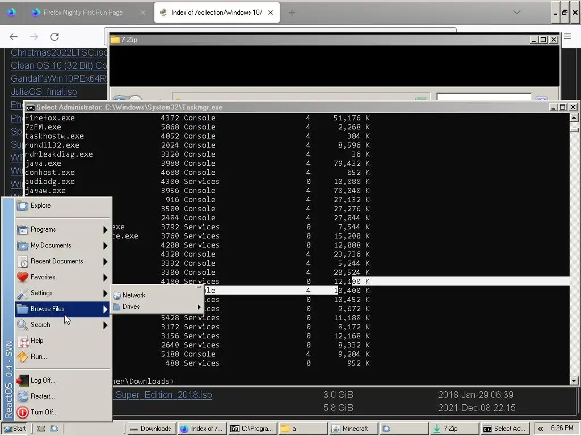Open new tab with plus button
This screenshot has height=436, width=581.
point(292,12)
